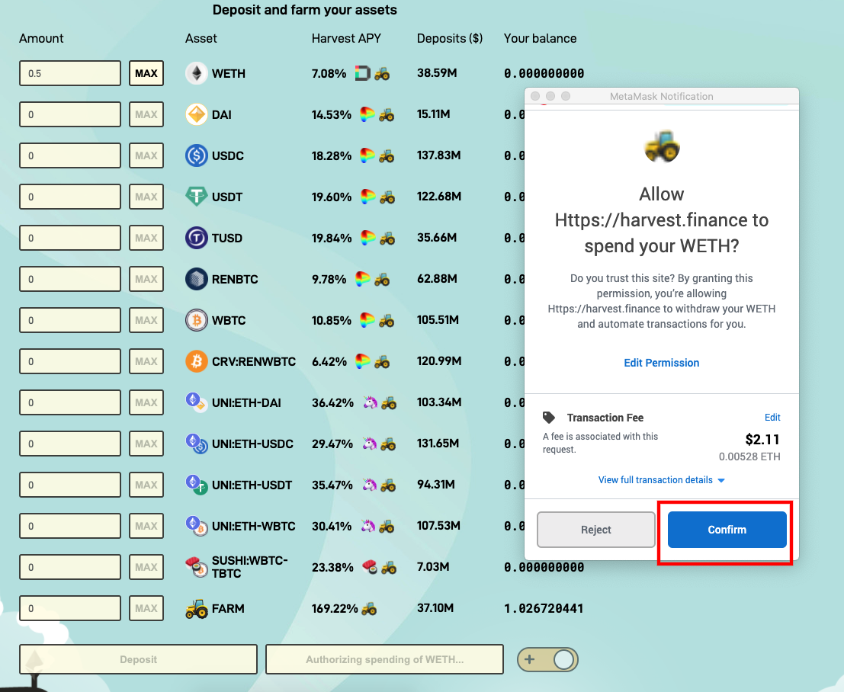Viewport: 844px width, 692px height.
Task: Click the FARM balance 1.026720441
Action: 544,609
